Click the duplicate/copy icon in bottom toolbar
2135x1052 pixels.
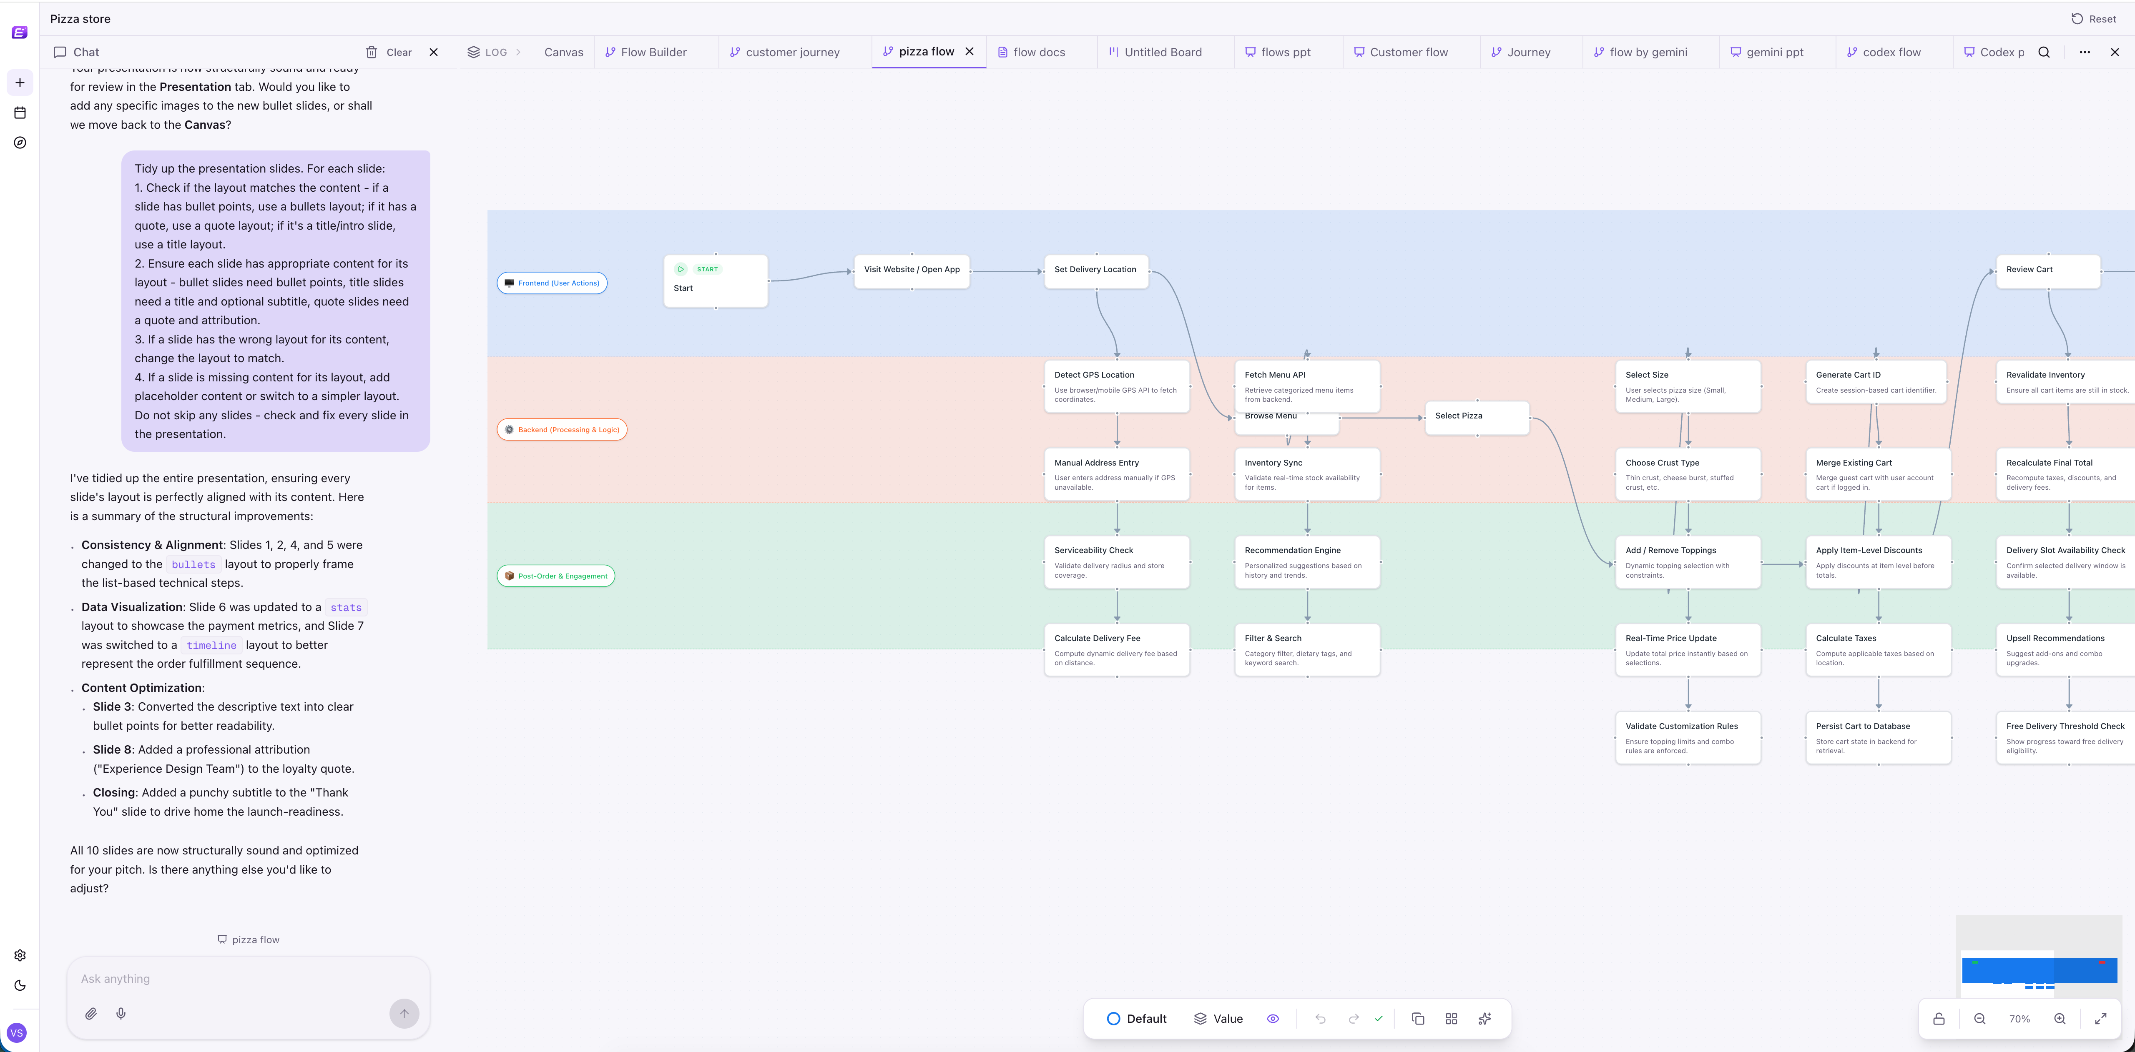[x=1418, y=1019]
